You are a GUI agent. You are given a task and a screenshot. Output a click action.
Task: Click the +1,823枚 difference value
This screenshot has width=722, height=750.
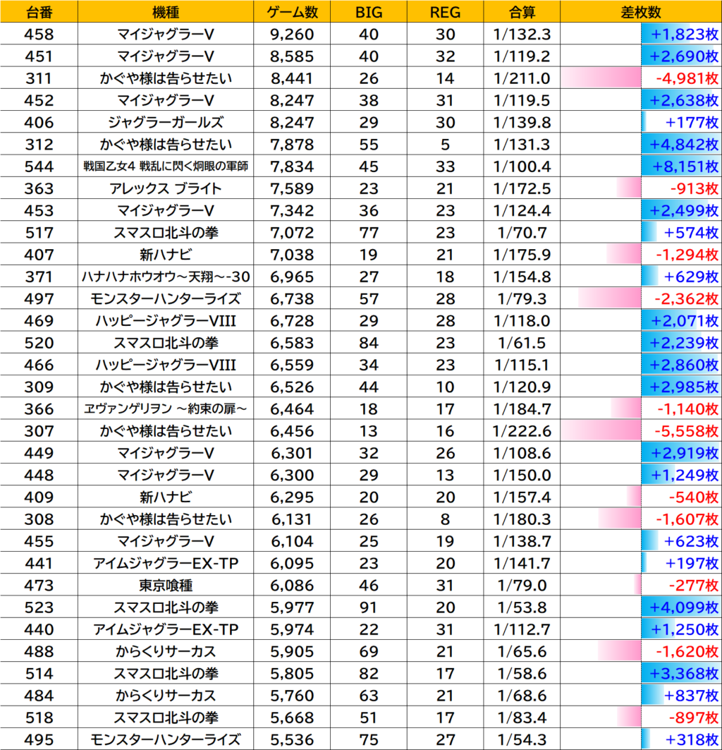click(684, 34)
